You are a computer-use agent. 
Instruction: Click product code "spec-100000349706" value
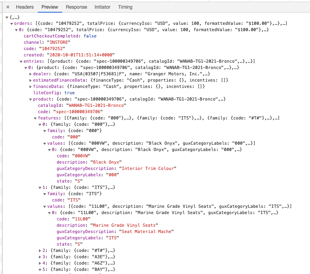[78, 112]
